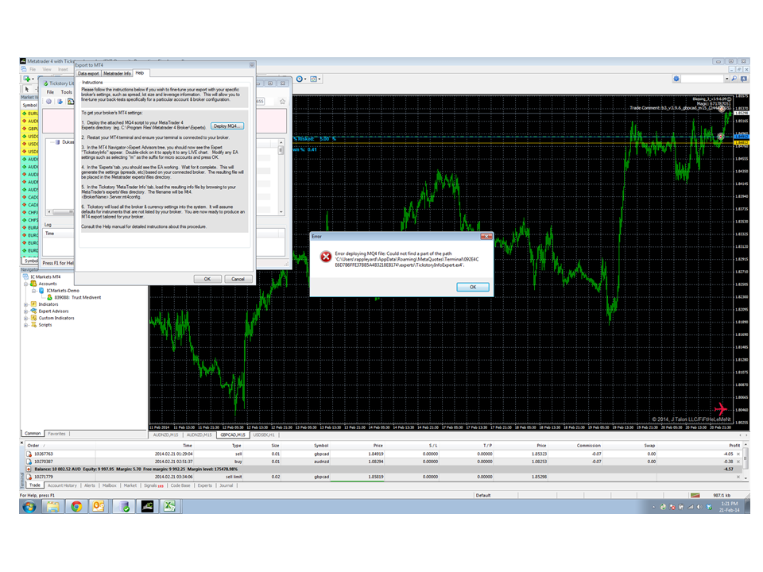Click the Tickstory vertical scrollbar down arrow
This screenshot has height=572, width=763.
(281, 211)
